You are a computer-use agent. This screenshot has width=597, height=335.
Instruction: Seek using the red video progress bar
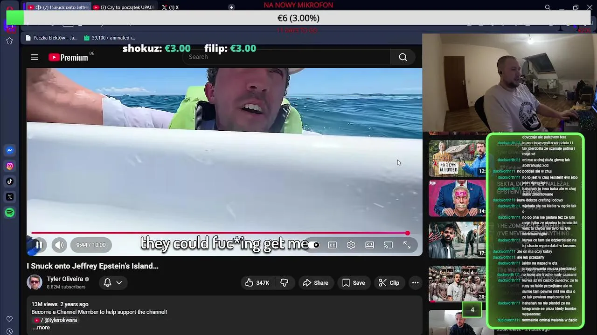click(x=219, y=233)
